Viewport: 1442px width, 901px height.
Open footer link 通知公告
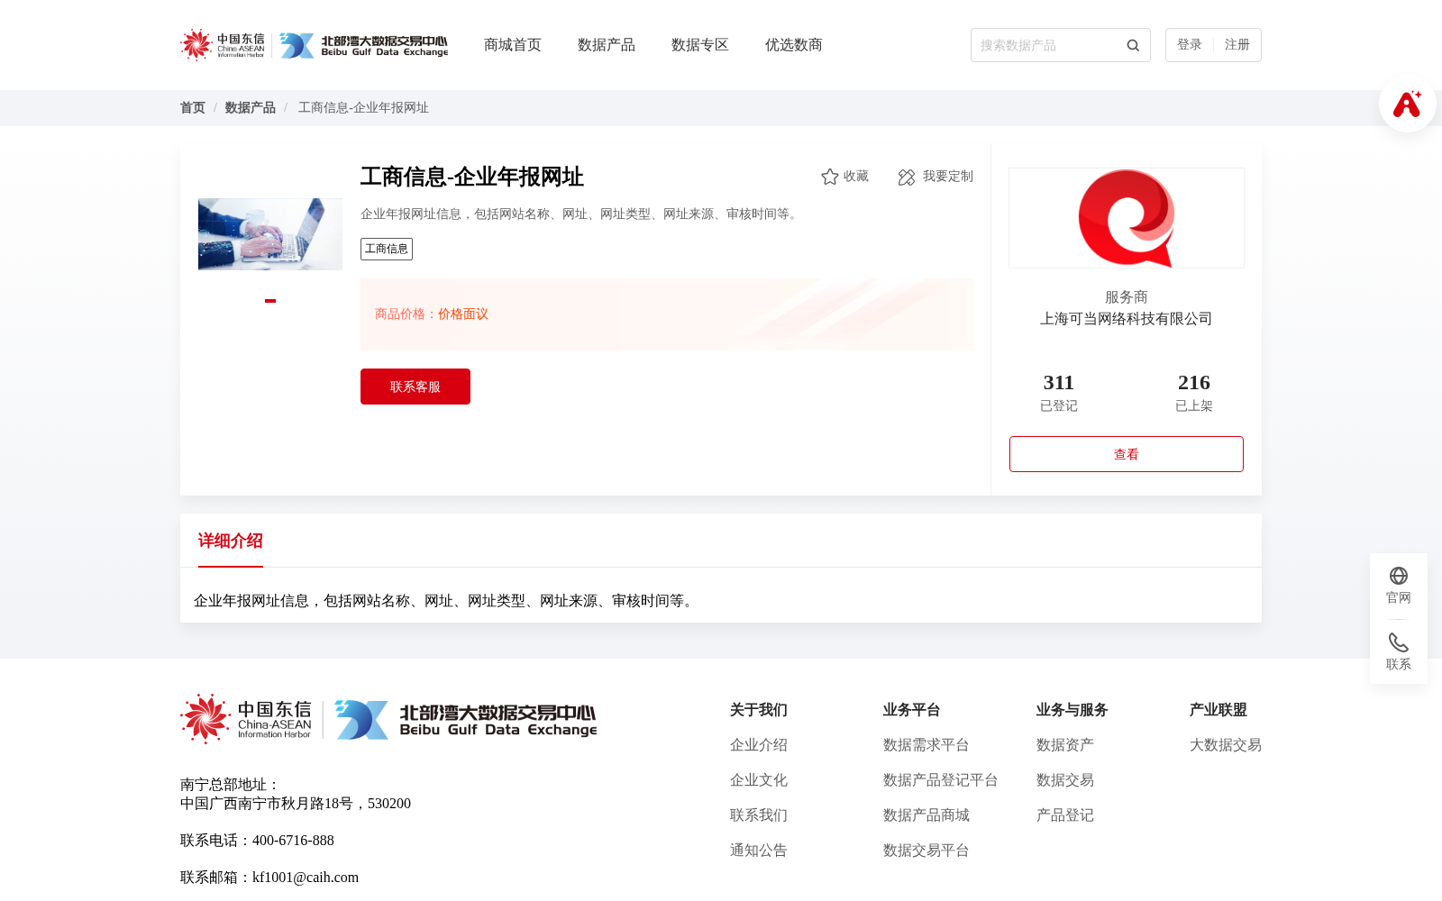(x=759, y=851)
